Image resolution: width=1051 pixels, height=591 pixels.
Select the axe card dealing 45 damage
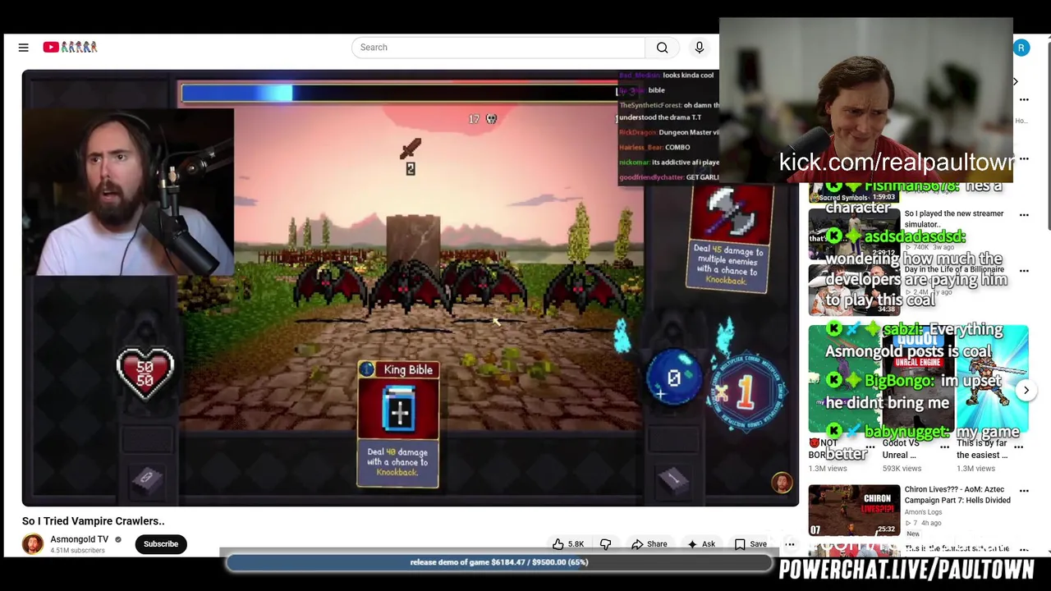pos(729,239)
